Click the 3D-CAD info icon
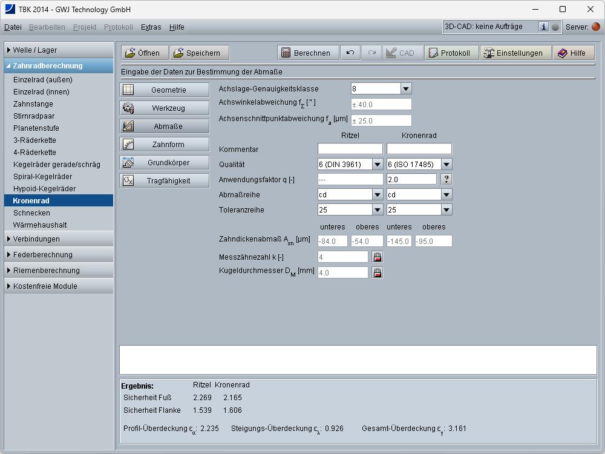 (x=543, y=27)
